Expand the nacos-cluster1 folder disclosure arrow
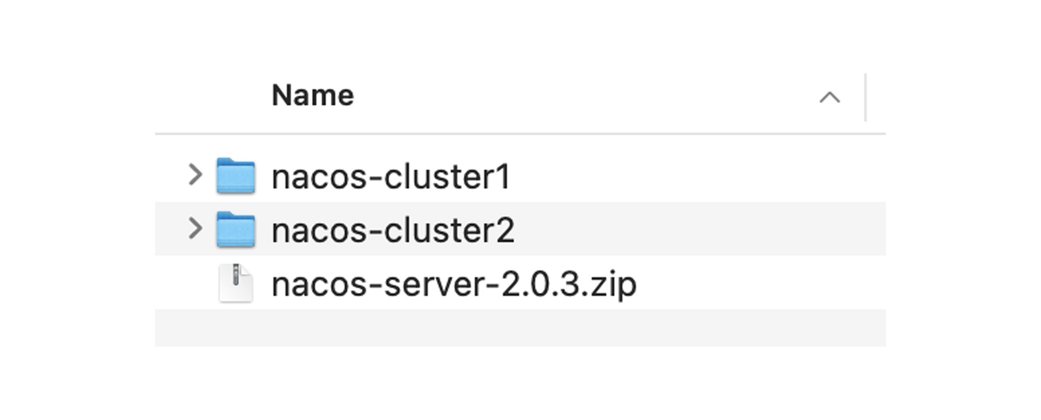This screenshot has height=420, width=1041. 195,175
